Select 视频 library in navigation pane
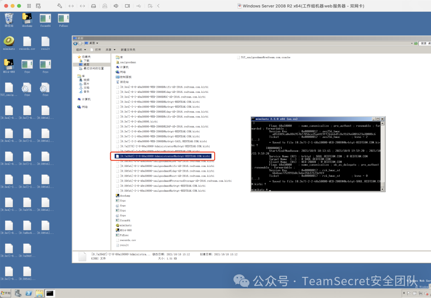Viewport: 431px width, 298px height. pyautogui.click(x=84, y=80)
